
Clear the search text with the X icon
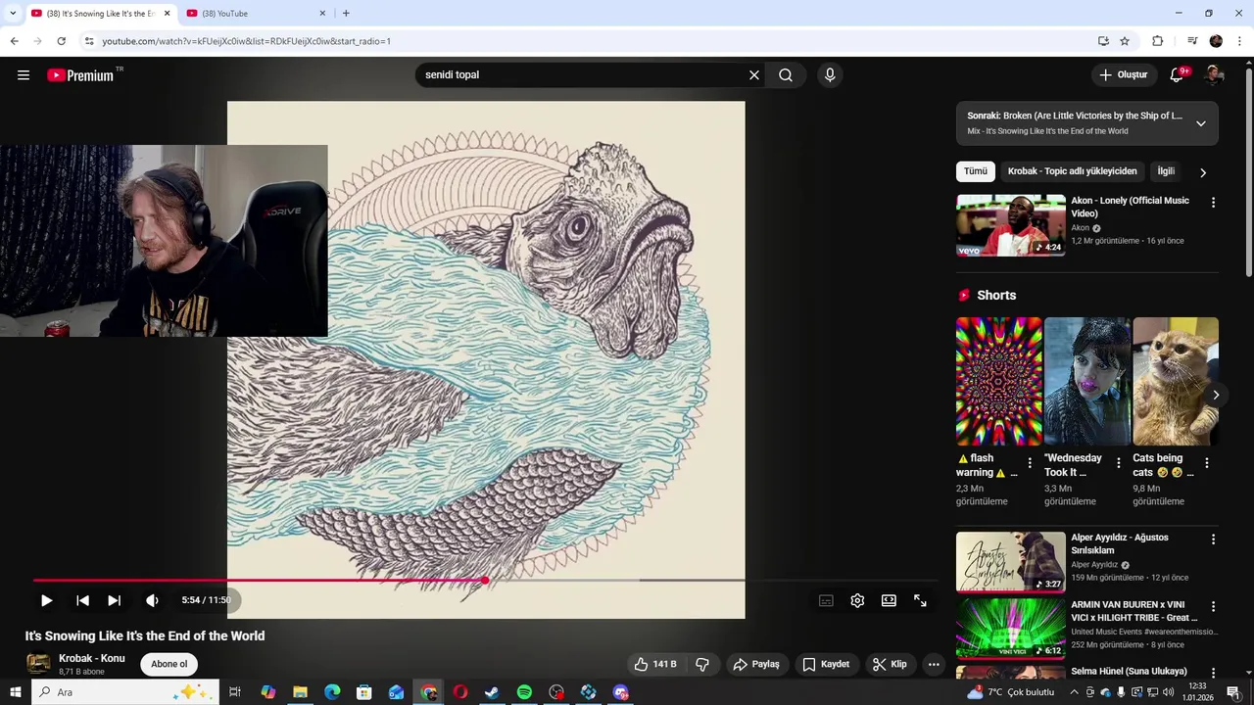click(754, 75)
